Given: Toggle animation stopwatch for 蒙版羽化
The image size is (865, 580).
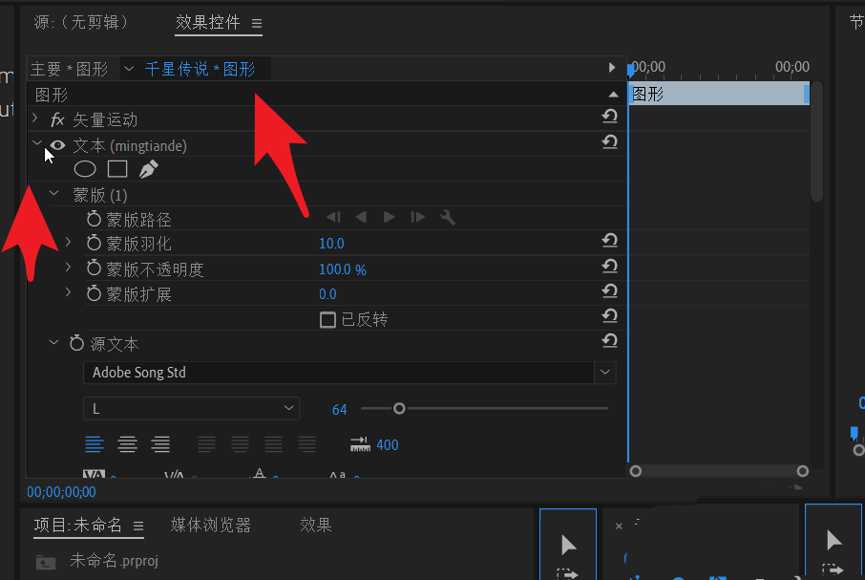Looking at the screenshot, I should [x=94, y=243].
